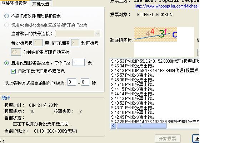
Task: Click the 投票计时 0时 24分 20秒 value
Action: 43,105
